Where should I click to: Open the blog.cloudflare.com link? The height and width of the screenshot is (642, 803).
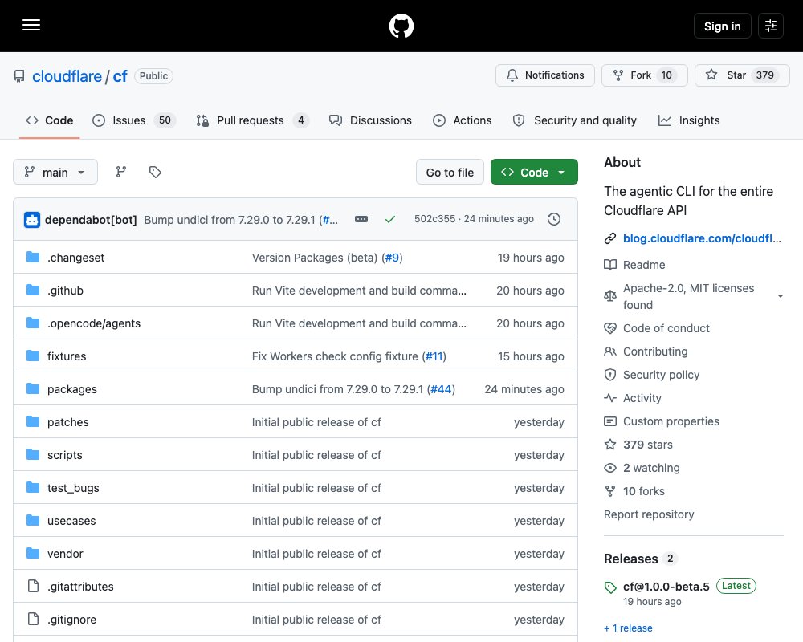tap(702, 238)
